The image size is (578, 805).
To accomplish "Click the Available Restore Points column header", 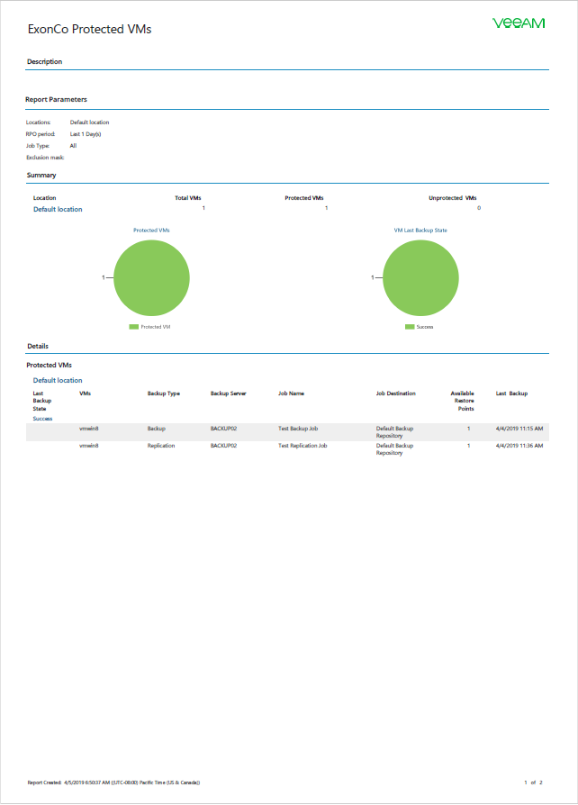I will pyautogui.click(x=463, y=401).
